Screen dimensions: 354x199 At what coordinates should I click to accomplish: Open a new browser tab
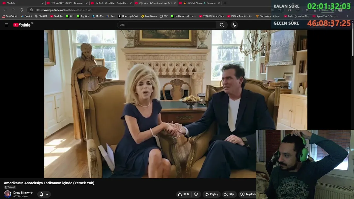coord(225,3)
